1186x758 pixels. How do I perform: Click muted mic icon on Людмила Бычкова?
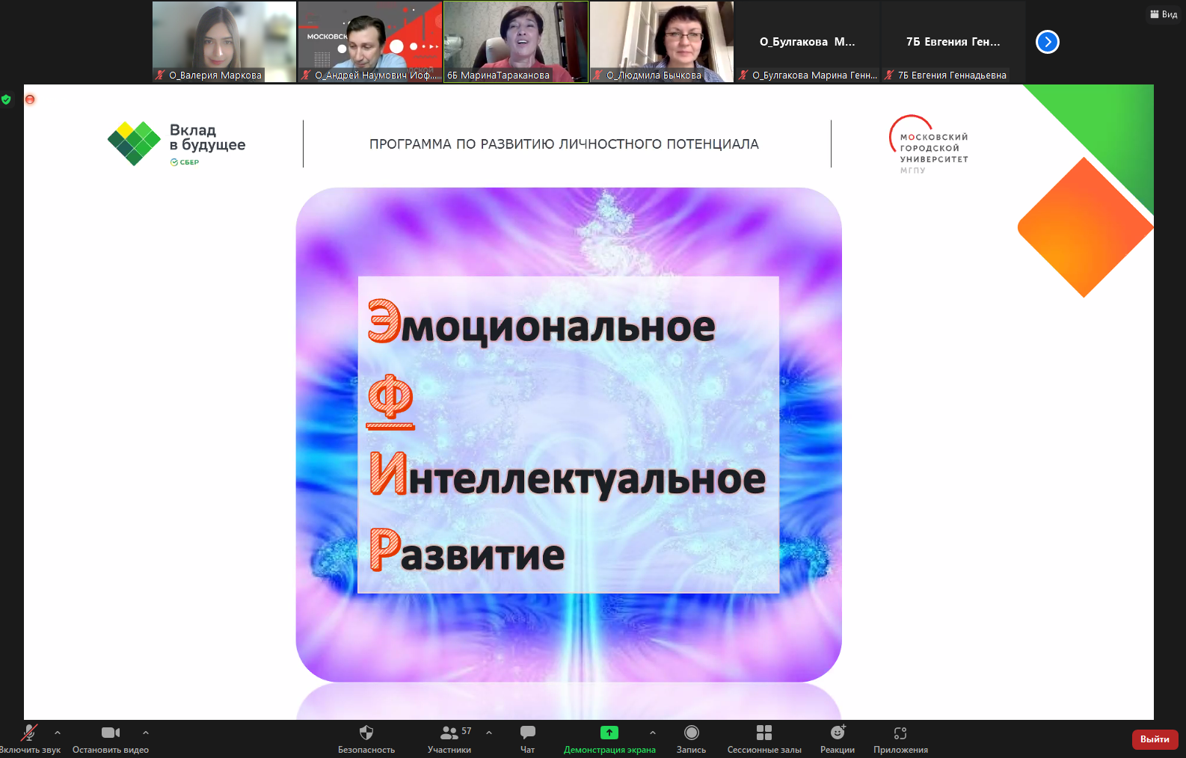coord(597,75)
